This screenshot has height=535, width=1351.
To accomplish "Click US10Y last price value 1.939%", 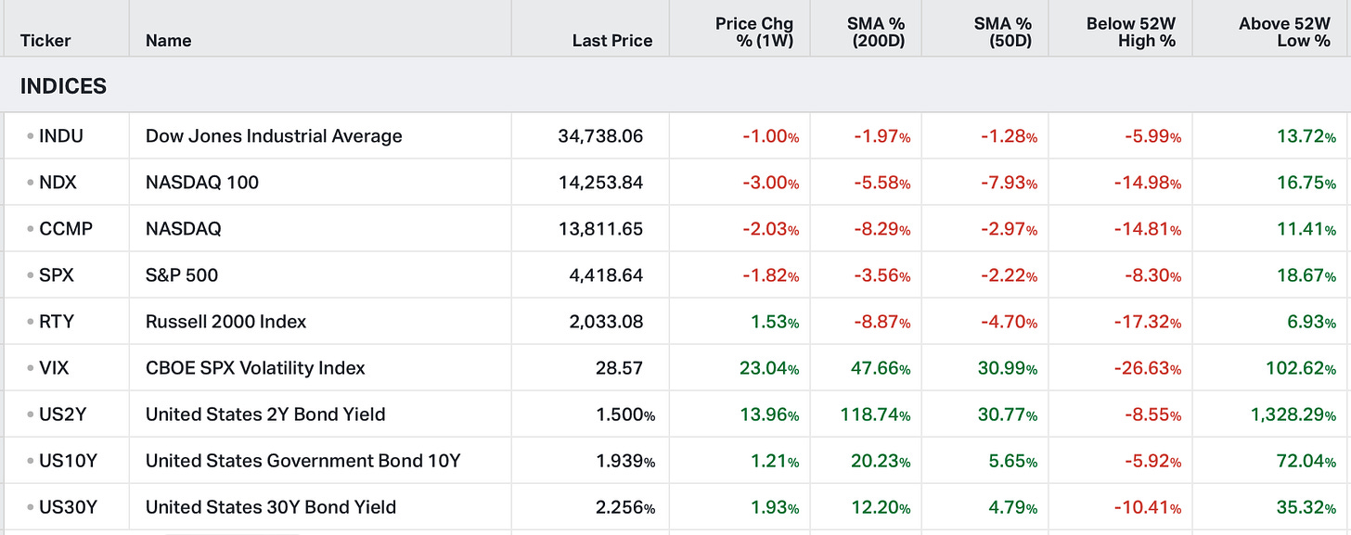I will (625, 461).
